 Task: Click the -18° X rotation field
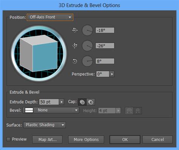pyautogui.click(x=105, y=30)
